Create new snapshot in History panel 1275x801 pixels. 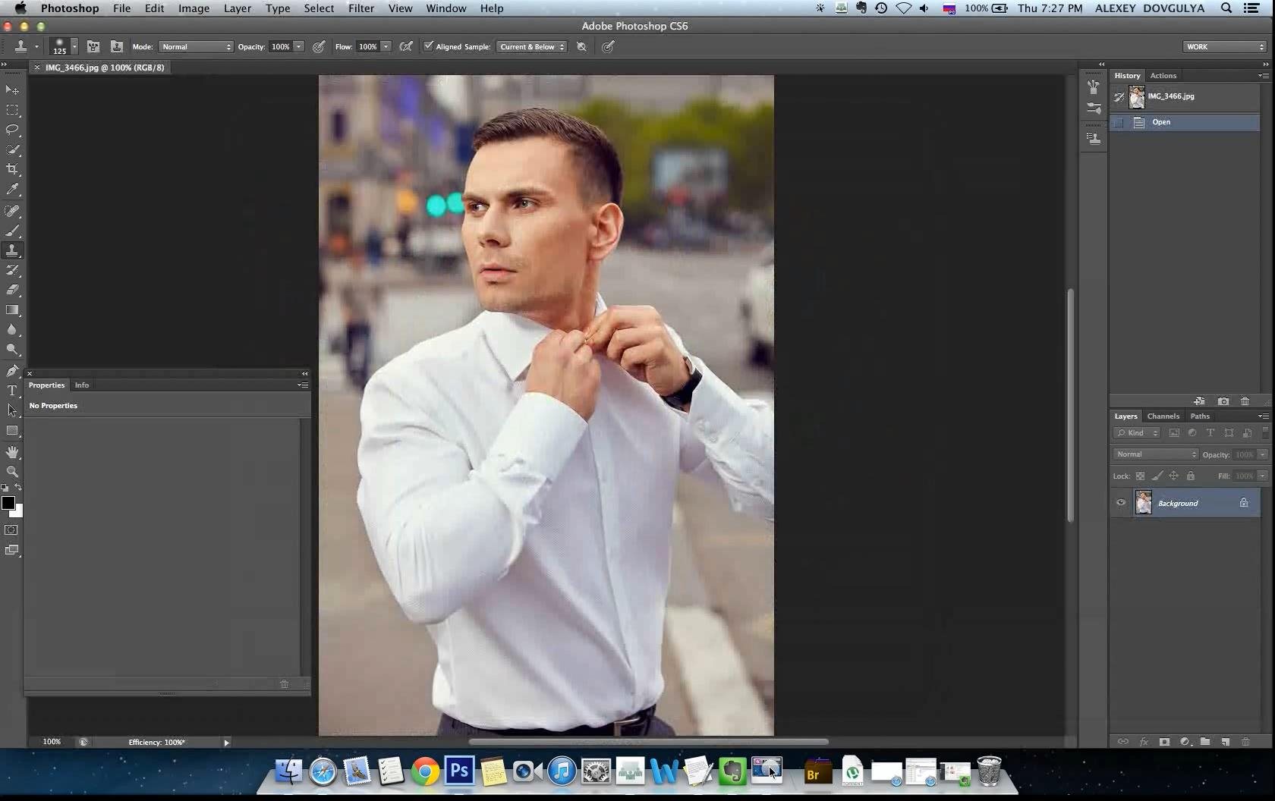(x=1223, y=401)
